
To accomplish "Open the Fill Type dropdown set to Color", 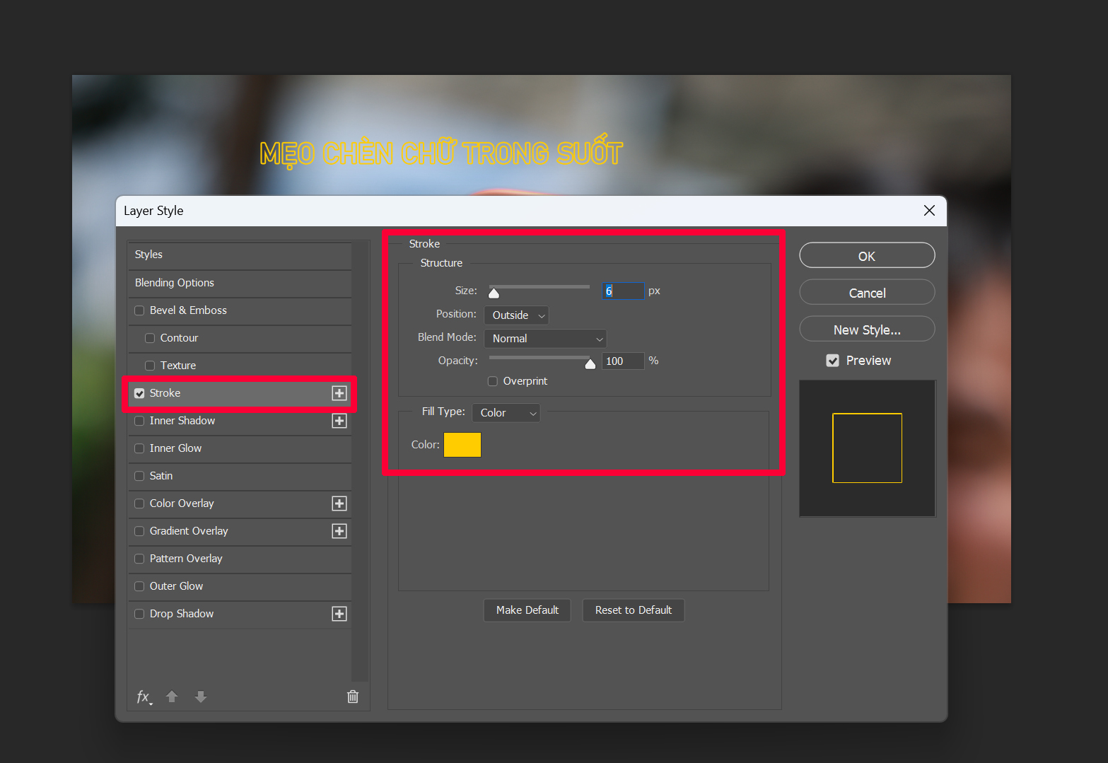I will [506, 412].
